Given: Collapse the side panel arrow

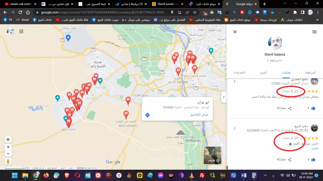Looking at the screenshot, I should (224, 97).
